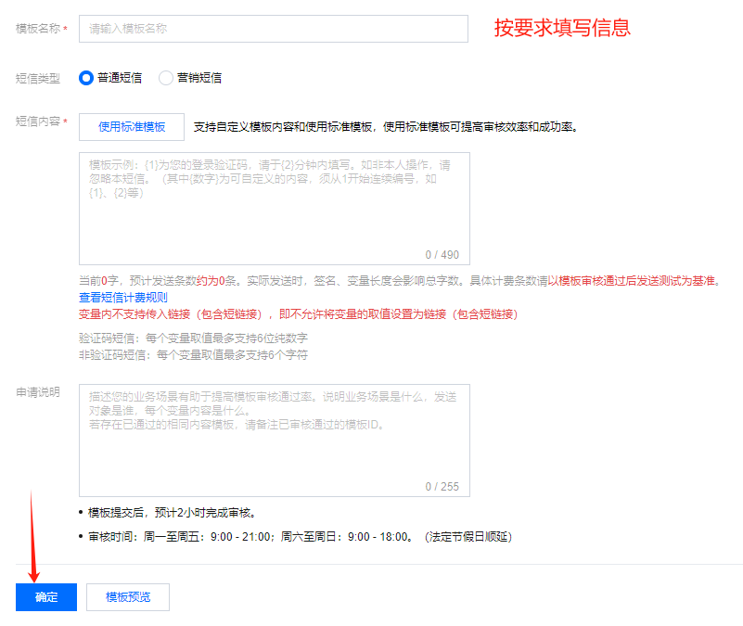Click the 模板名称 field label

click(x=39, y=29)
